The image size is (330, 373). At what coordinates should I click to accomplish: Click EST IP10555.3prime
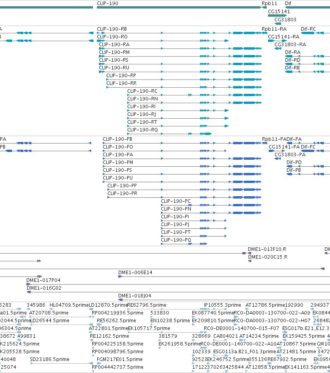(x=223, y=305)
